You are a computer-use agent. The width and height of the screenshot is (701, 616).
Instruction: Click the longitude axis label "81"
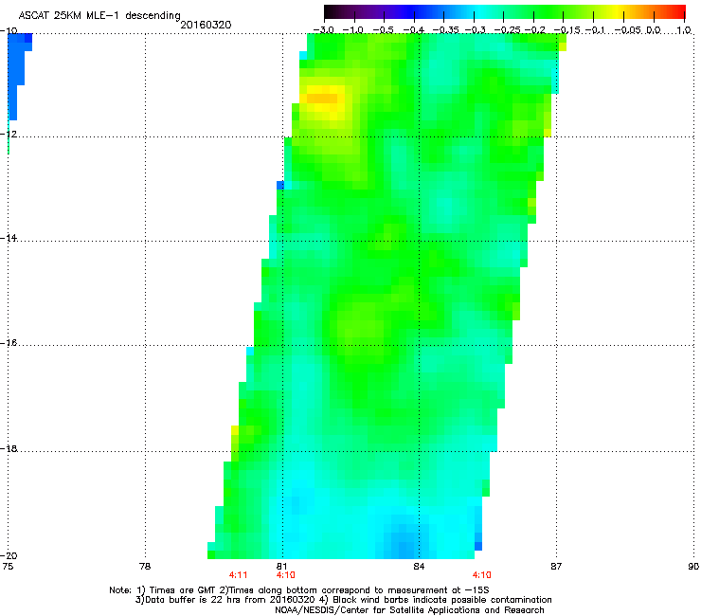(x=282, y=567)
